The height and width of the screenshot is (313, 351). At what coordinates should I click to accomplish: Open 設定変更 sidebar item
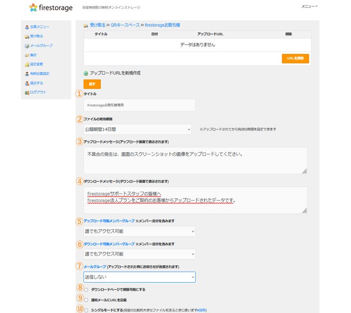point(37,64)
